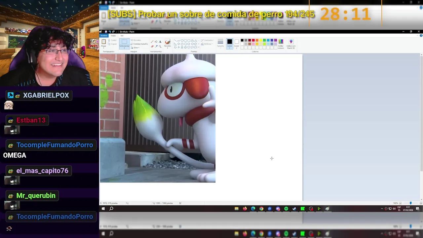
Task: Click the pasted Pokémon image on canvas
Action: pyautogui.click(x=158, y=118)
